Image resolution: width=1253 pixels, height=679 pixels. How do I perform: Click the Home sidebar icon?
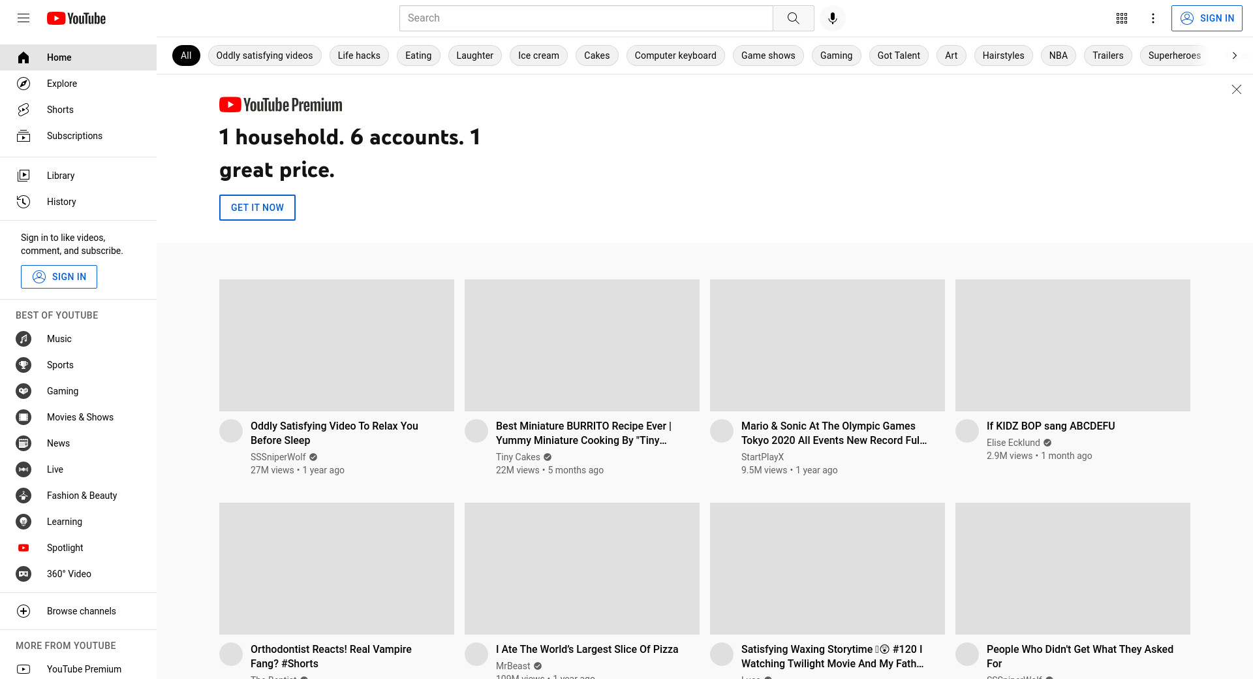click(23, 57)
